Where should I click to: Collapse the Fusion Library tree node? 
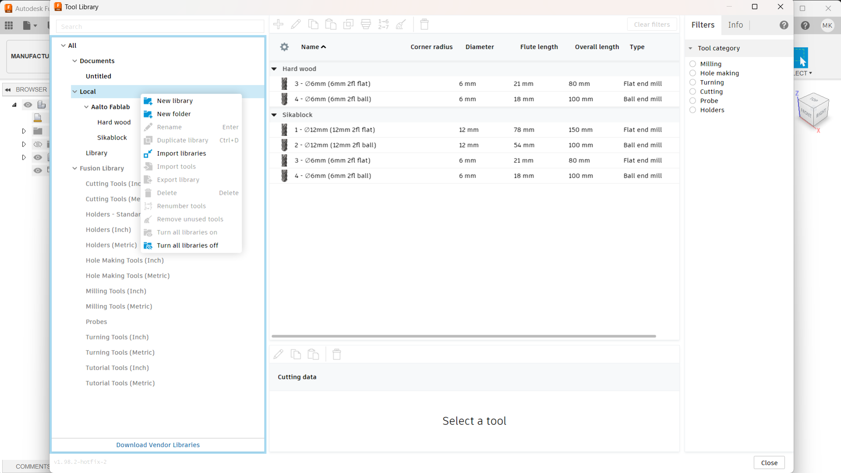[x=74, y=168]
